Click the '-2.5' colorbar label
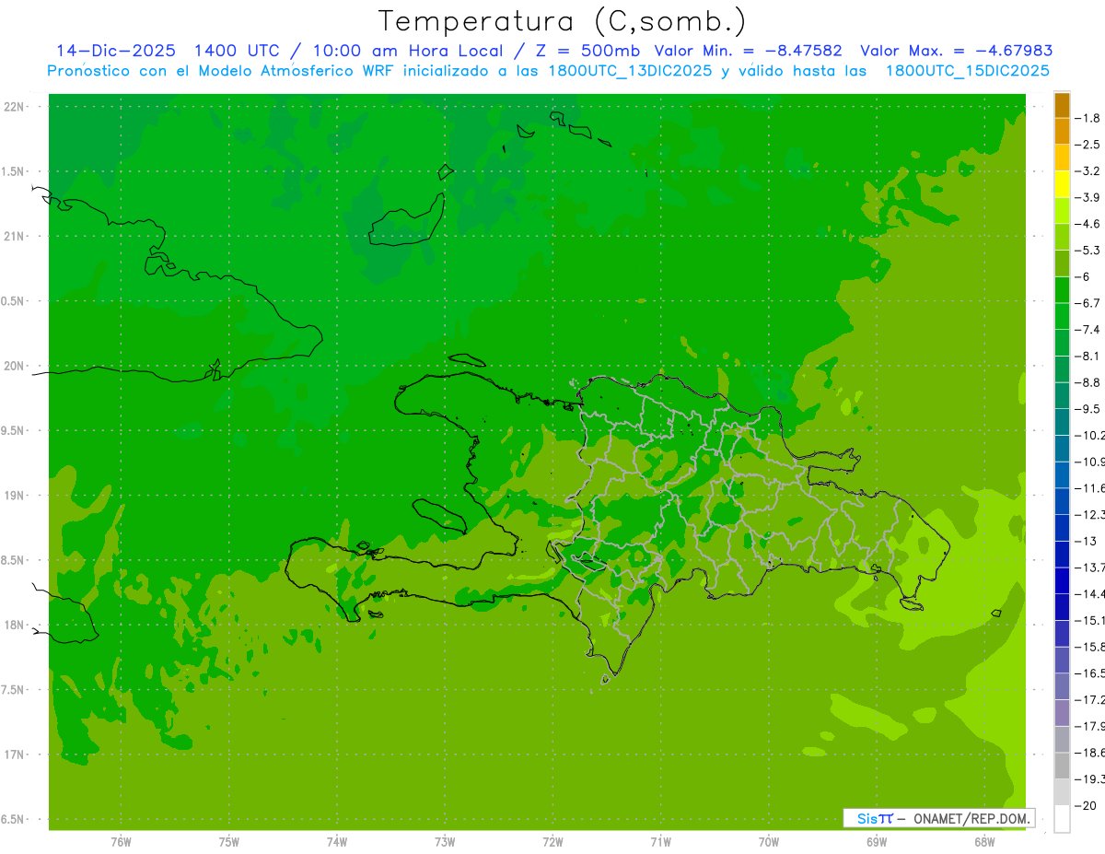 tap(1088, 145)
